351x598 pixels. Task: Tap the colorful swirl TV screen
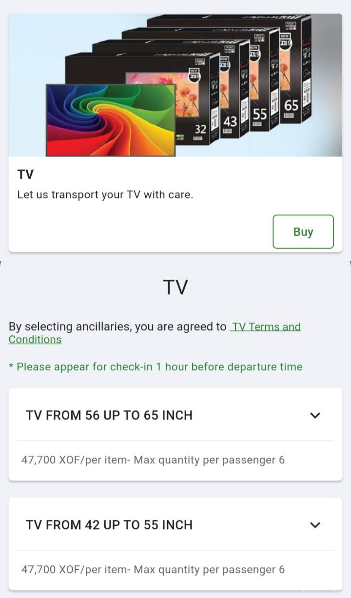pyautogui.click(x=111, y=120)
